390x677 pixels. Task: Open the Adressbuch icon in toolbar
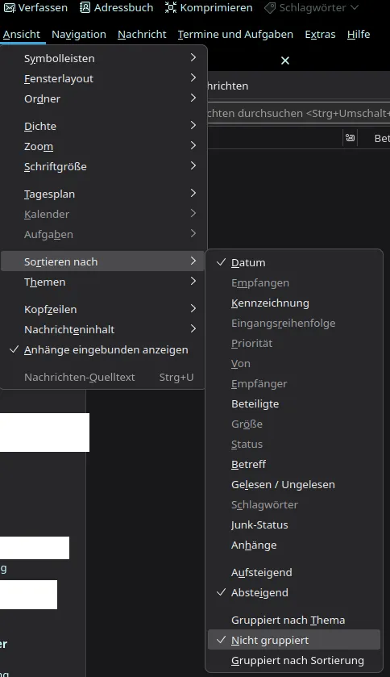[85, 7]
